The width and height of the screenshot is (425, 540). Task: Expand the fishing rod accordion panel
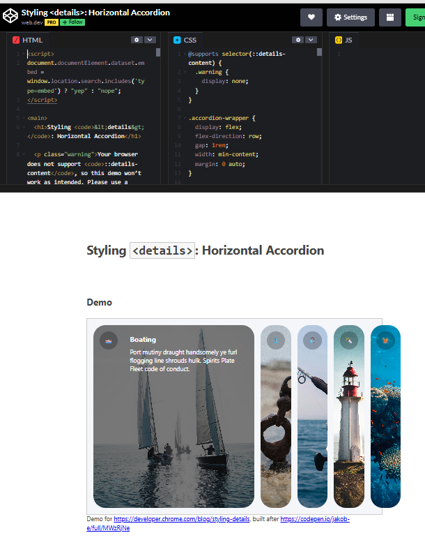click(x=312, y=340)
